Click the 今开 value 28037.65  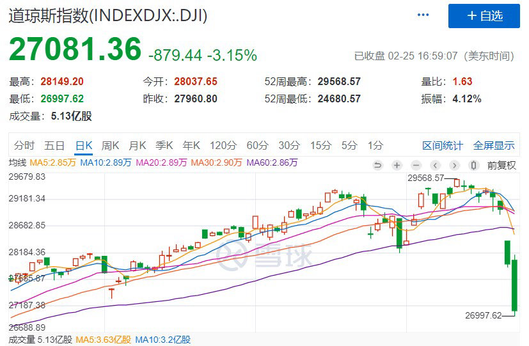(196, 82)
